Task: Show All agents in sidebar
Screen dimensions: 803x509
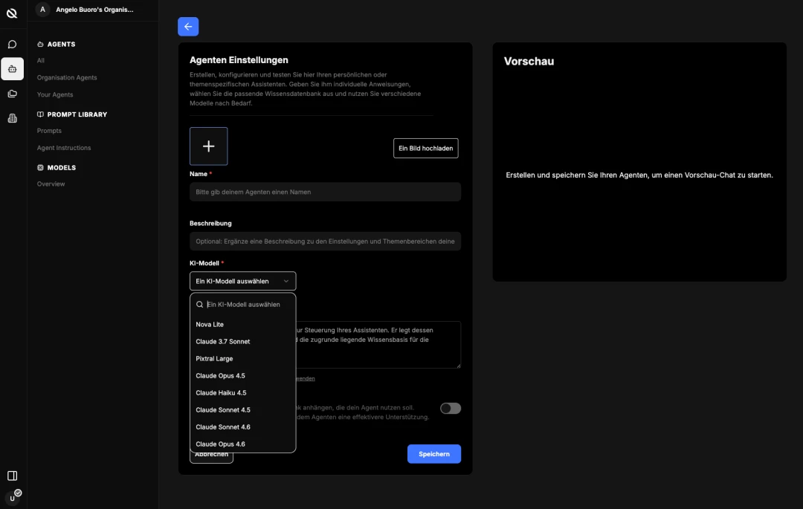Action: [x=40, y=60]
